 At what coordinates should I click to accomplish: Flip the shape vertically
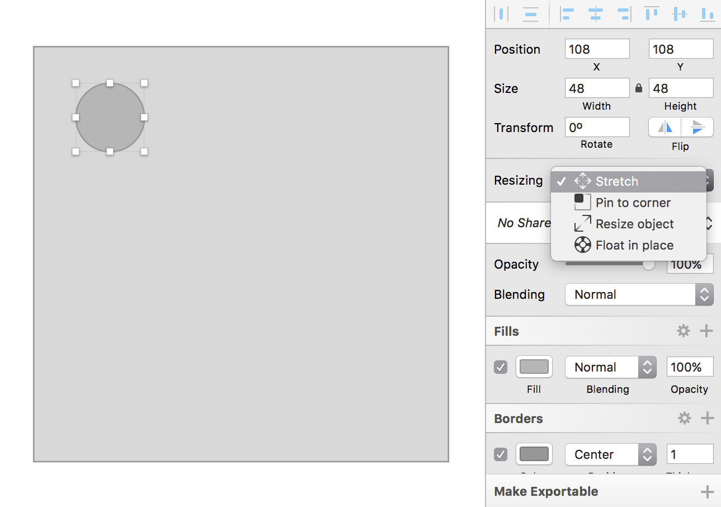coord(698,128)
